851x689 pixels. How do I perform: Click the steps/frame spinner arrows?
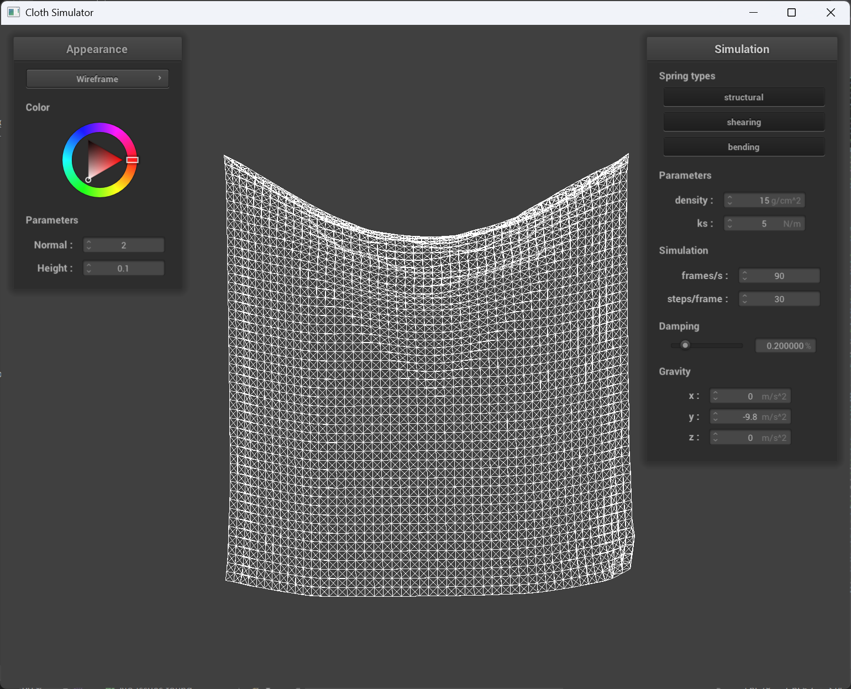745,298
